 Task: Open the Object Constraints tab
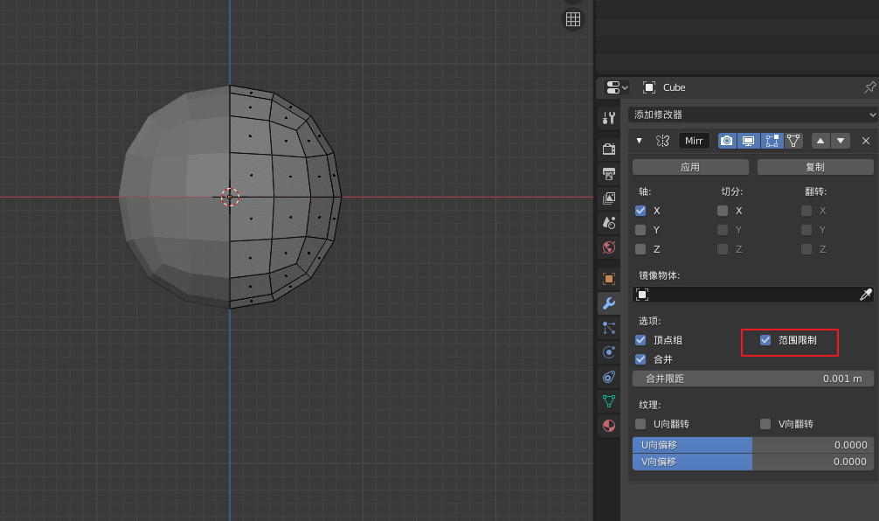[609, 377]
